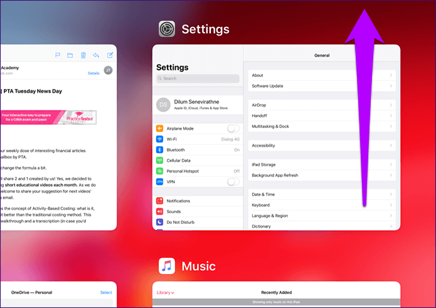Click the General header title
436x308 pixels.
322,55
